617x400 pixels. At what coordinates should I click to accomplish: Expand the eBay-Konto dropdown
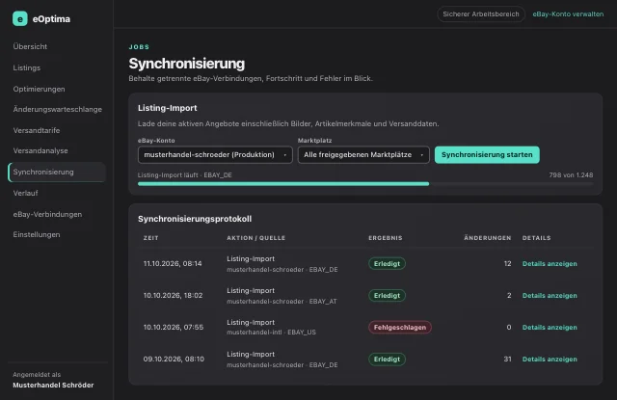click(x=215, y=154)
